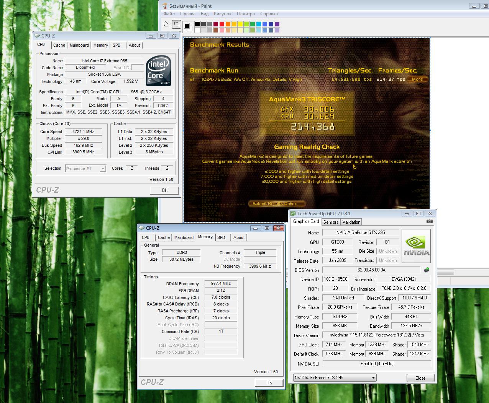The image size is (489, 403).
Task: Click the GPU Clock value 714 MHz
Action: [334, 344]
